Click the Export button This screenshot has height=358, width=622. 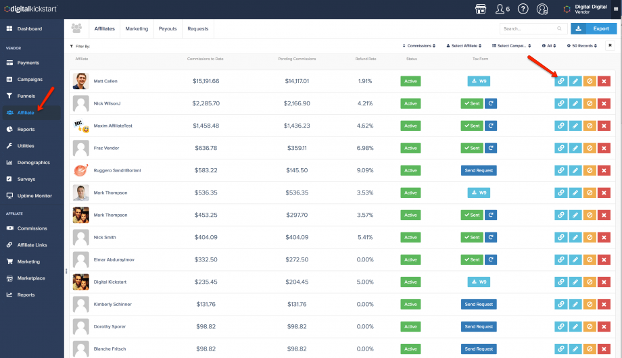point(594,29)
